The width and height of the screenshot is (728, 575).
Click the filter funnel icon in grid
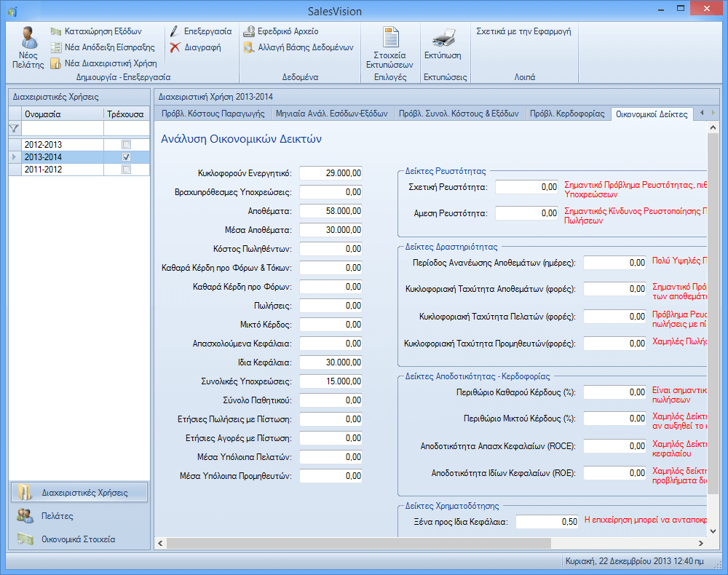tap(14, 129)
